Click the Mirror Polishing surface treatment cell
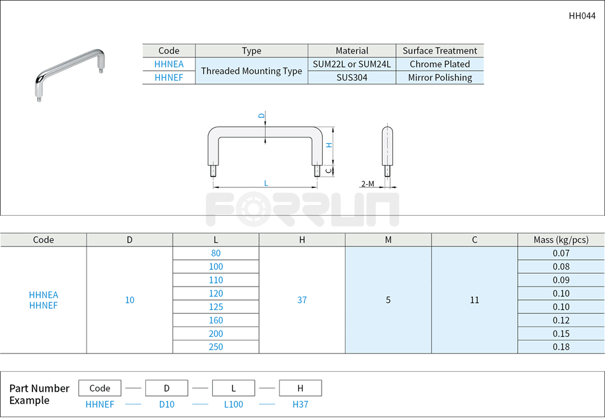 (439, 77)
